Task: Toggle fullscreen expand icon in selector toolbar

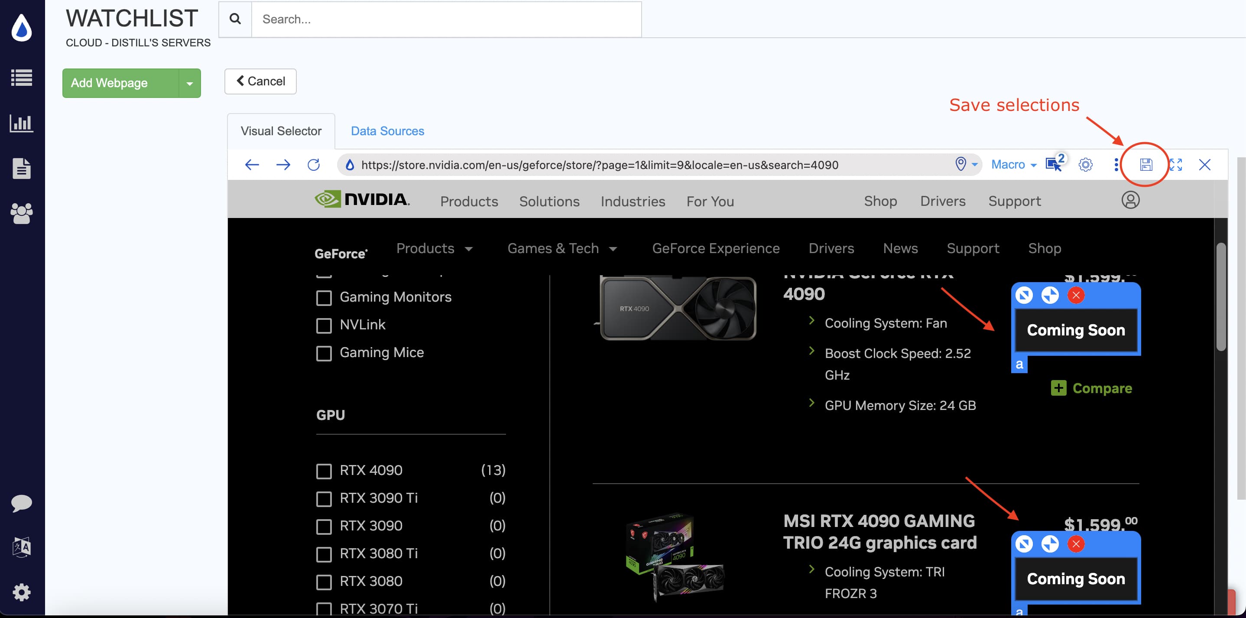Action: point(1175,165)
